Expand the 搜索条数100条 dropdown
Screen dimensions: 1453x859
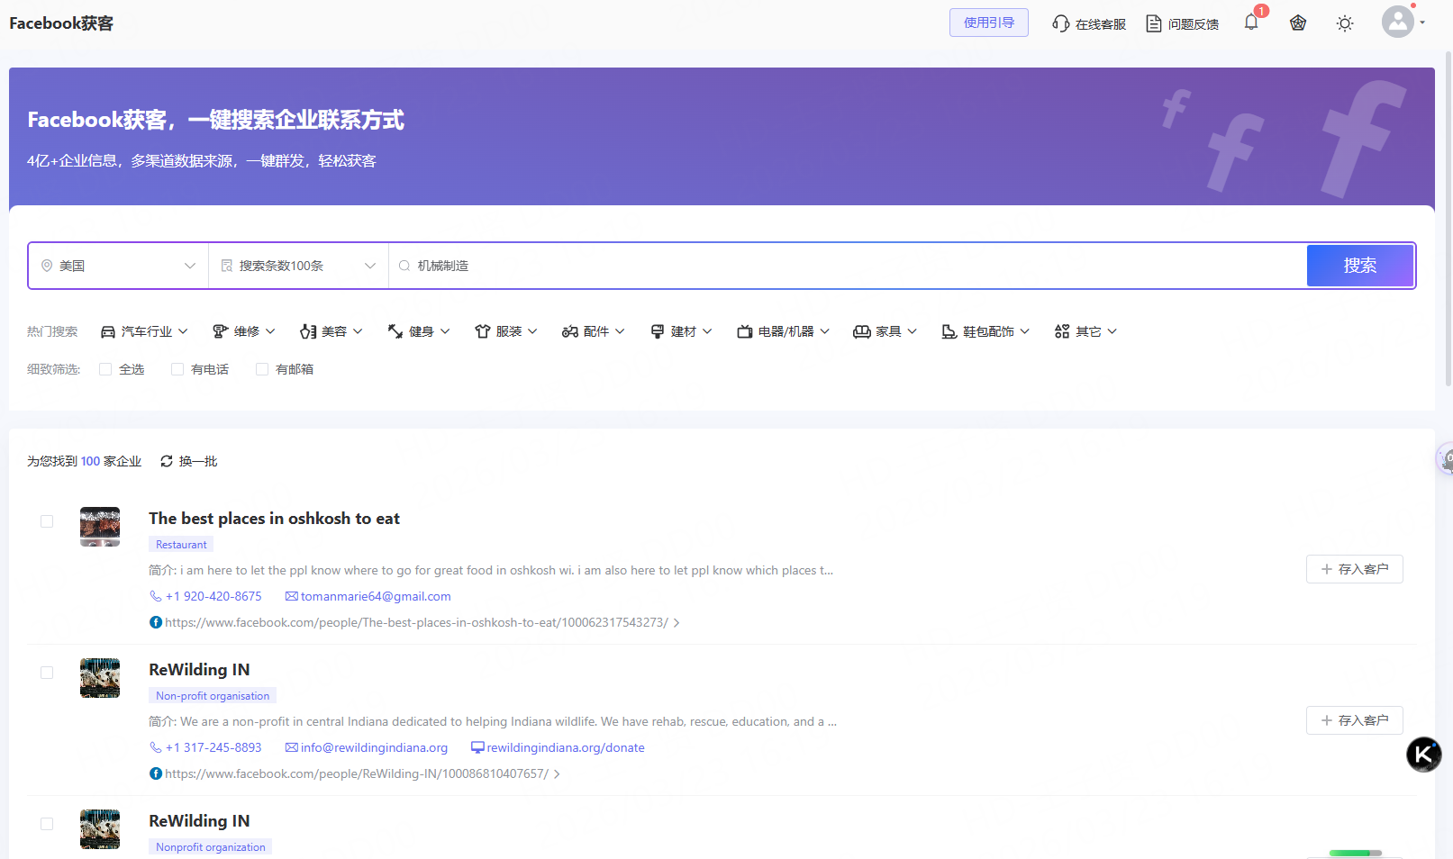pyautogui.click(x=298, y=266)
